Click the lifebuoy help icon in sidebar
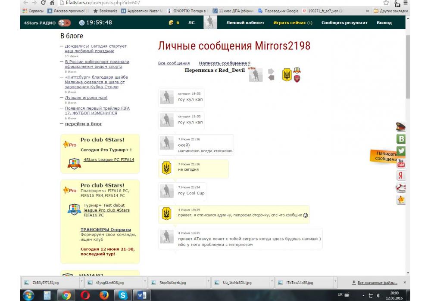The height and width of the screenshot is (301, 431). tap(401, 188)
